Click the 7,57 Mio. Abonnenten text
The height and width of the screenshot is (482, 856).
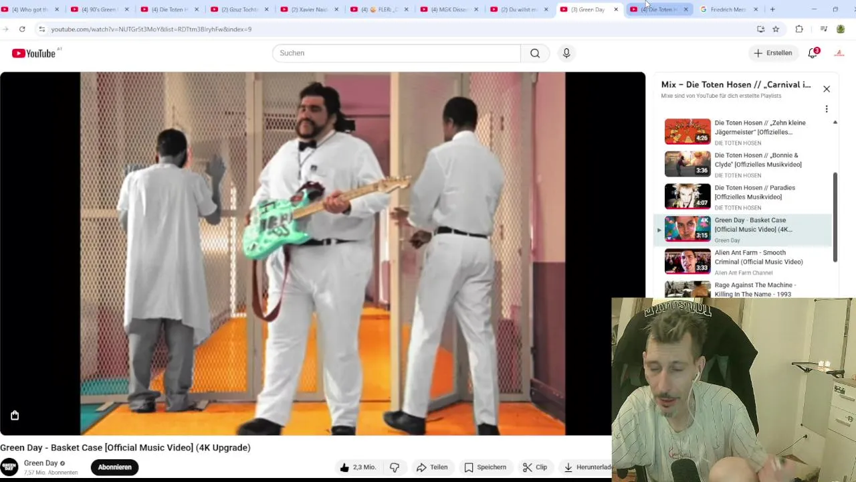tap(51, 473)
